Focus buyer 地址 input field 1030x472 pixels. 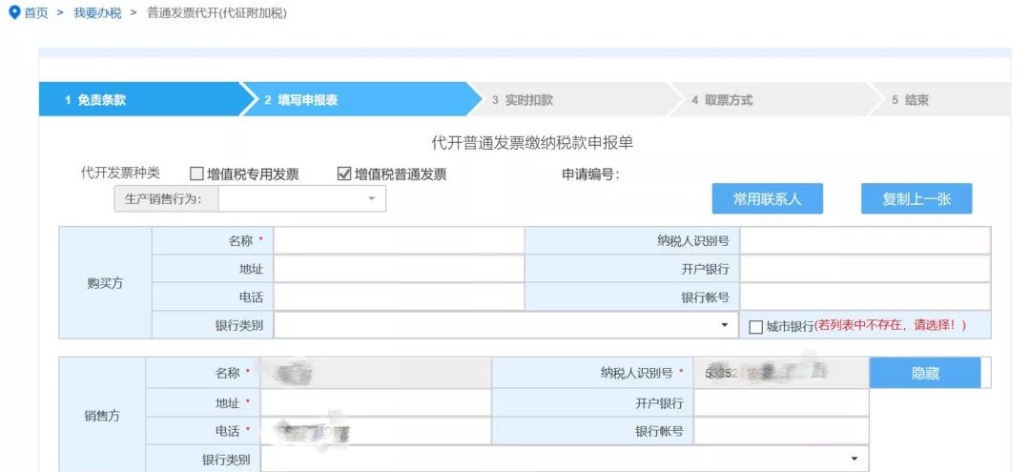(399, 269)
